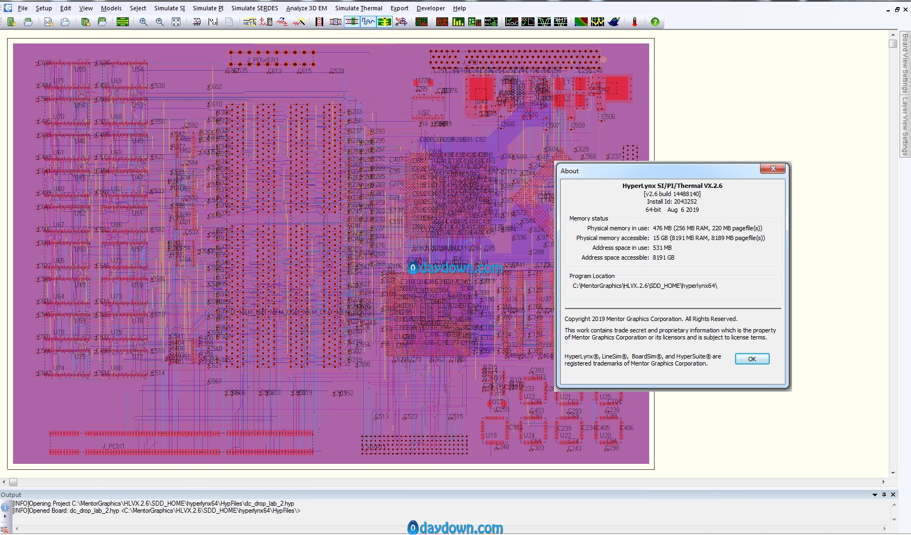
Task: Click the Install Id text in About
Action: (x=672, y=202)
